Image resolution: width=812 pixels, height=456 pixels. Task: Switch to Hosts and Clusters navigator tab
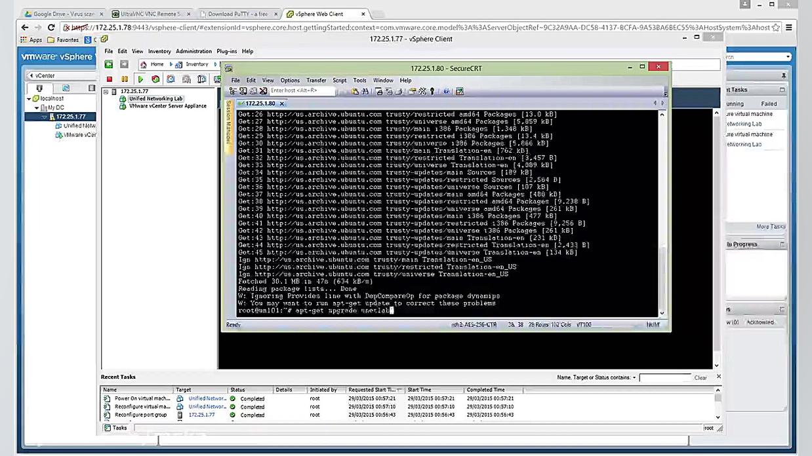(39, 88)
